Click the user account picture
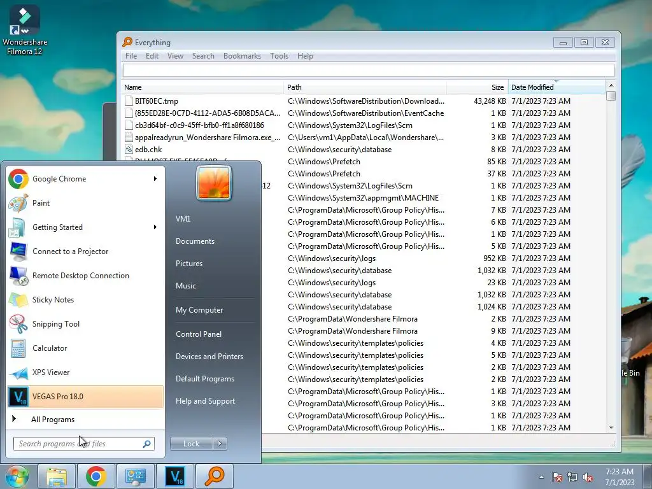The height and width of the screenshot is (489, 652). (x=214, y=183)
